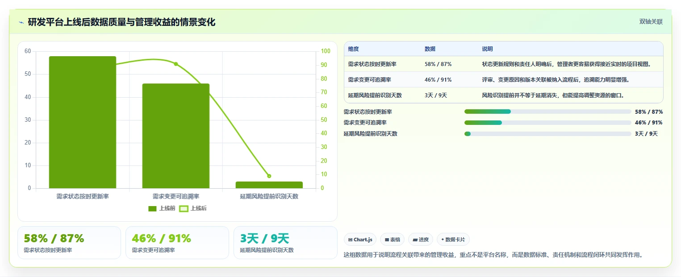Screen dimensions: 681x277
Task: Click the 上线前 green legend swatch
Action: click(x=153, y=208)
